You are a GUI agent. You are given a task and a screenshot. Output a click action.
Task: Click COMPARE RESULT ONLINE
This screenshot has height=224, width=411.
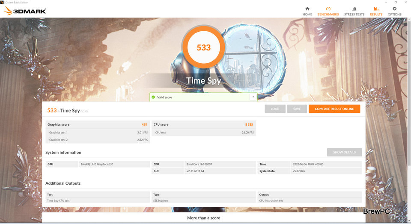pos(334,109)
